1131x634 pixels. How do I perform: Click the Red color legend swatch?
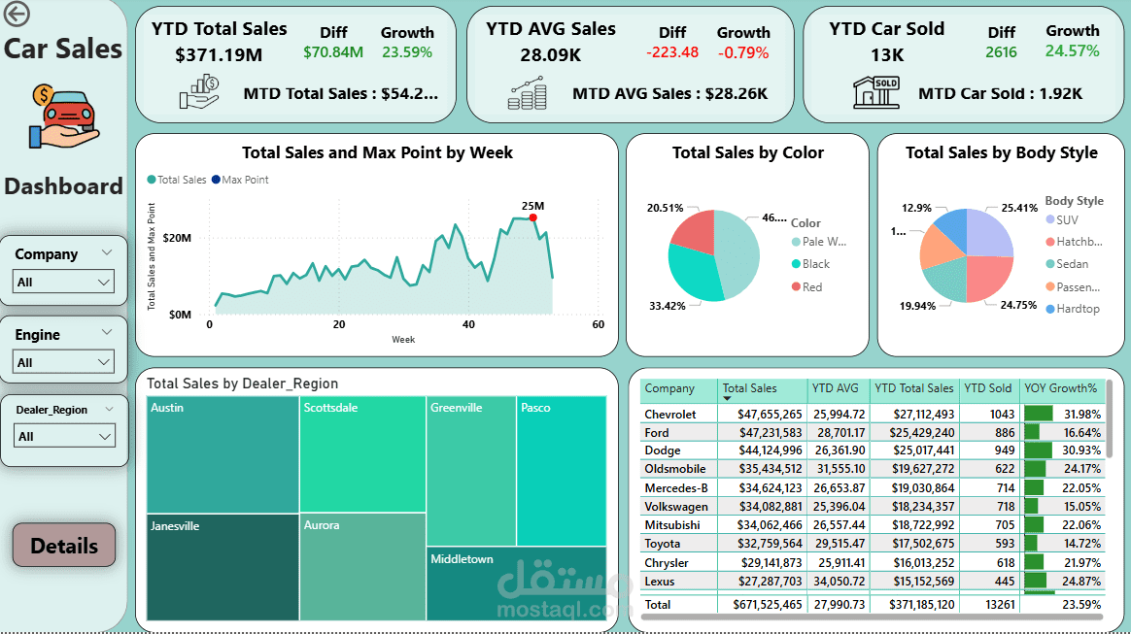point(796,286)
